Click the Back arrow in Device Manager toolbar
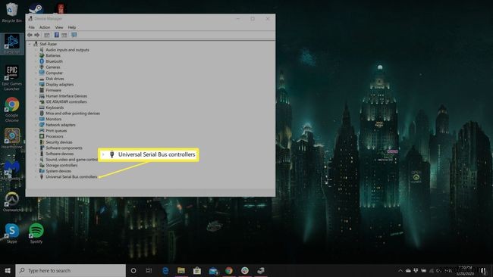Viewport: 493px width, 277px height. (30, 35)
